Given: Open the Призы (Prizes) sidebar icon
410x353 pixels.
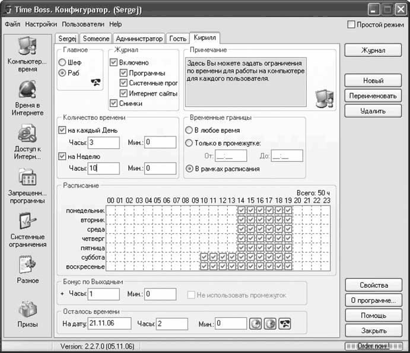Looking at the screenshot, I should pos(27,309).
